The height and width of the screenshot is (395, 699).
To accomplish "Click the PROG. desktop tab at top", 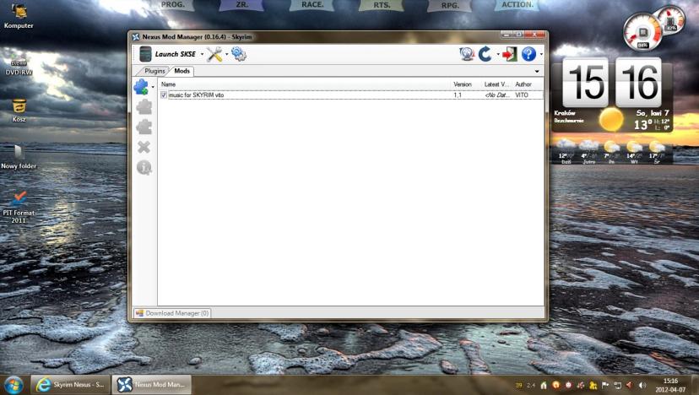I will tap(172, 5).
